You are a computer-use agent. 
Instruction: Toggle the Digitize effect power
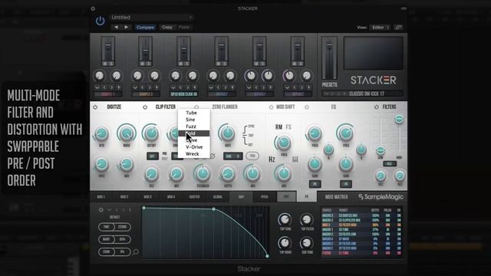[95, 107]
